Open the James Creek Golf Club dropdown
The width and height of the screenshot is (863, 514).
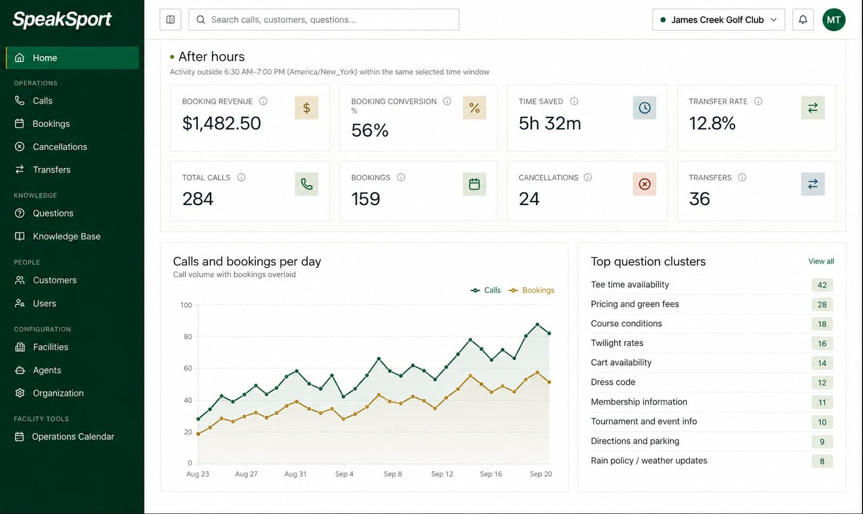[718, 20]
